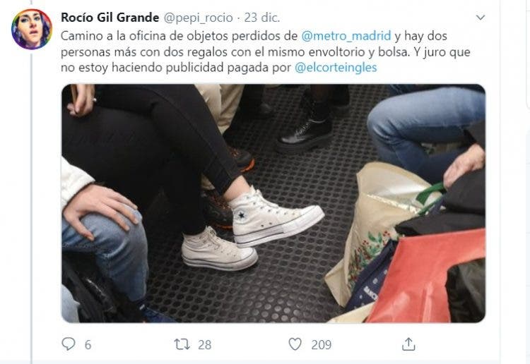Image resolution: width=530 pixels, height=364 pixels.
Task: Open the @pepi_rocio handle
Action: 198,18
